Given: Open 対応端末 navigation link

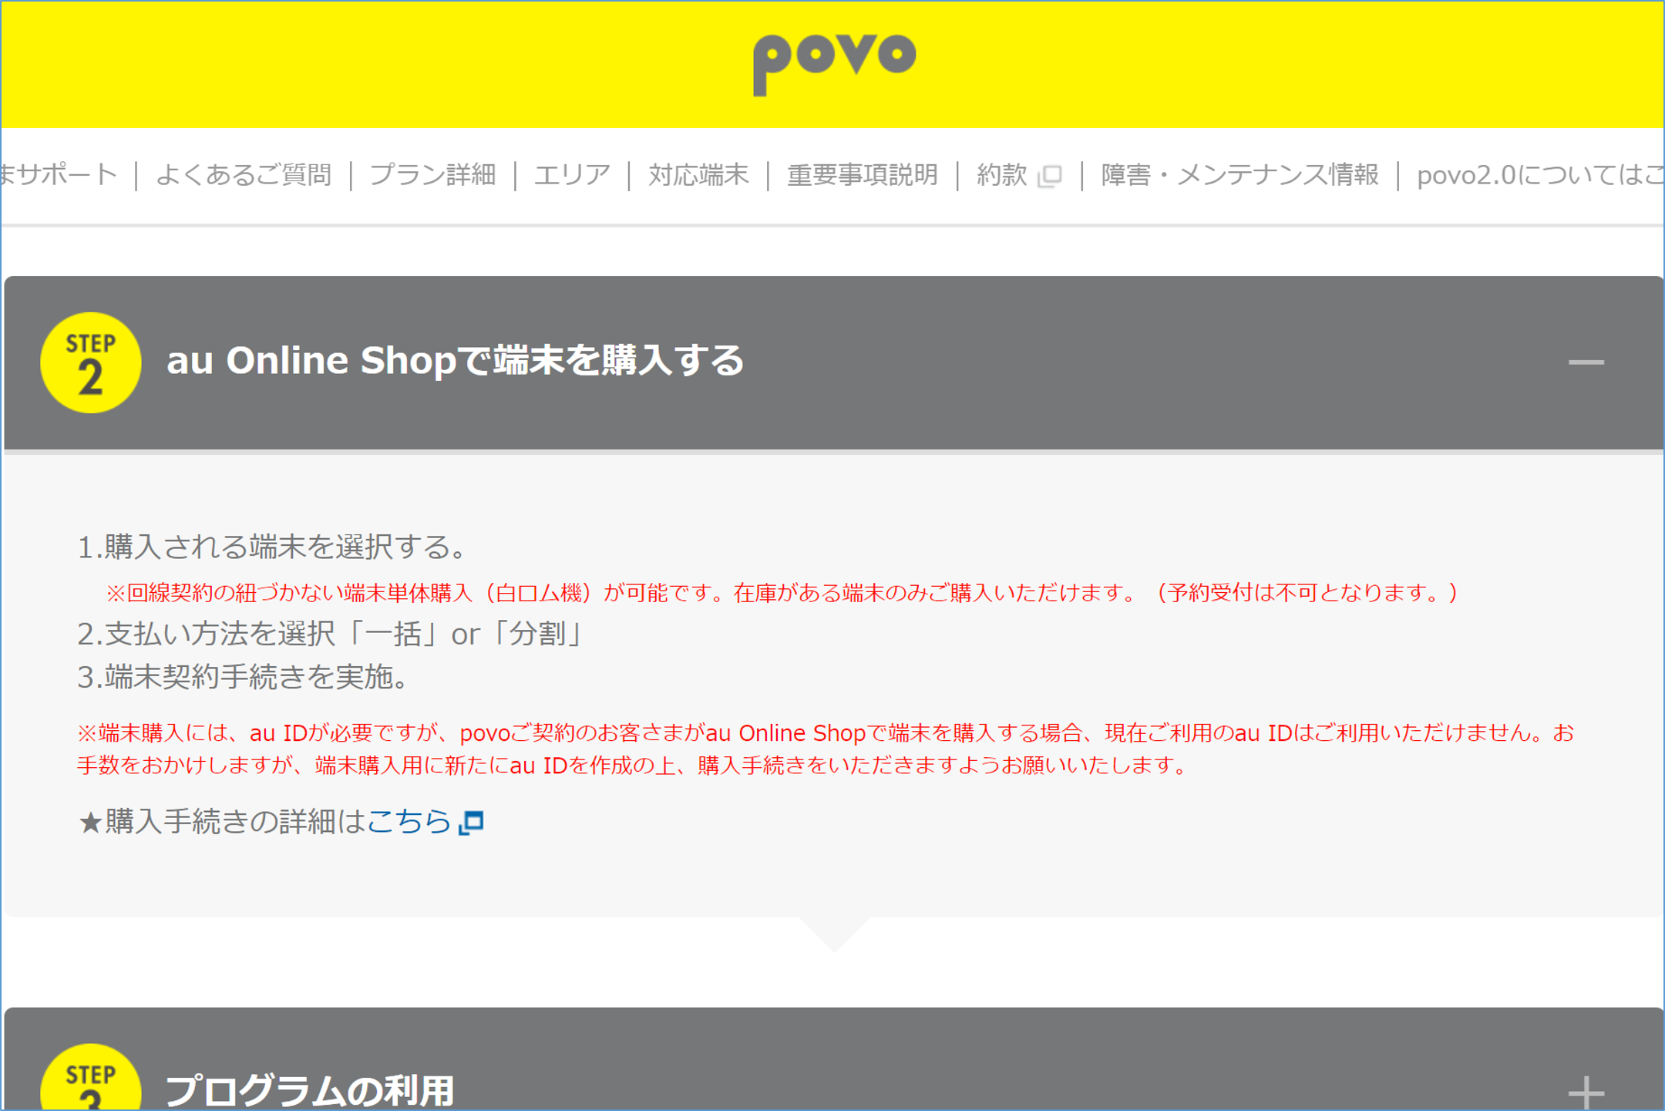Looking at the screenshot, I should tap(698, 175).
